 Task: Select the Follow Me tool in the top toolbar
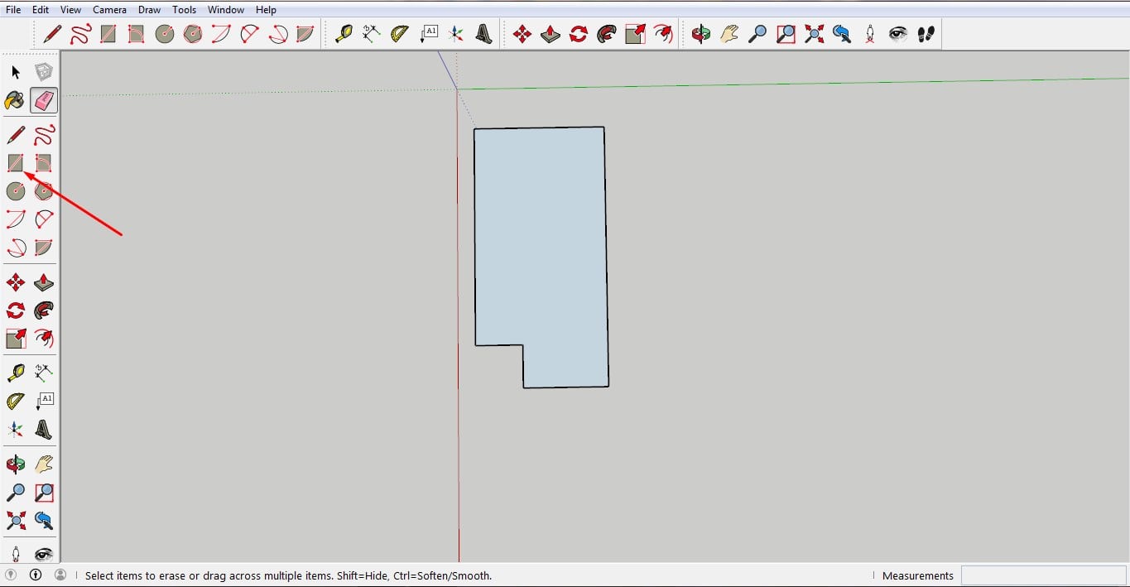[607, 34]
